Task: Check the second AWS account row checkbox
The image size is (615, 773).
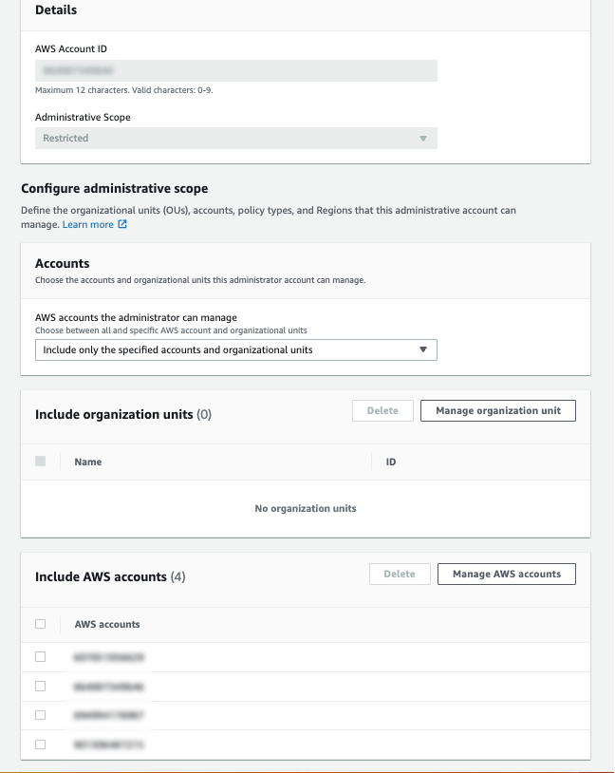Action: [x=41, y=686]
